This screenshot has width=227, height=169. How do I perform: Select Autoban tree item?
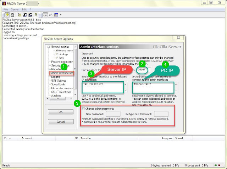pos(56,95)
